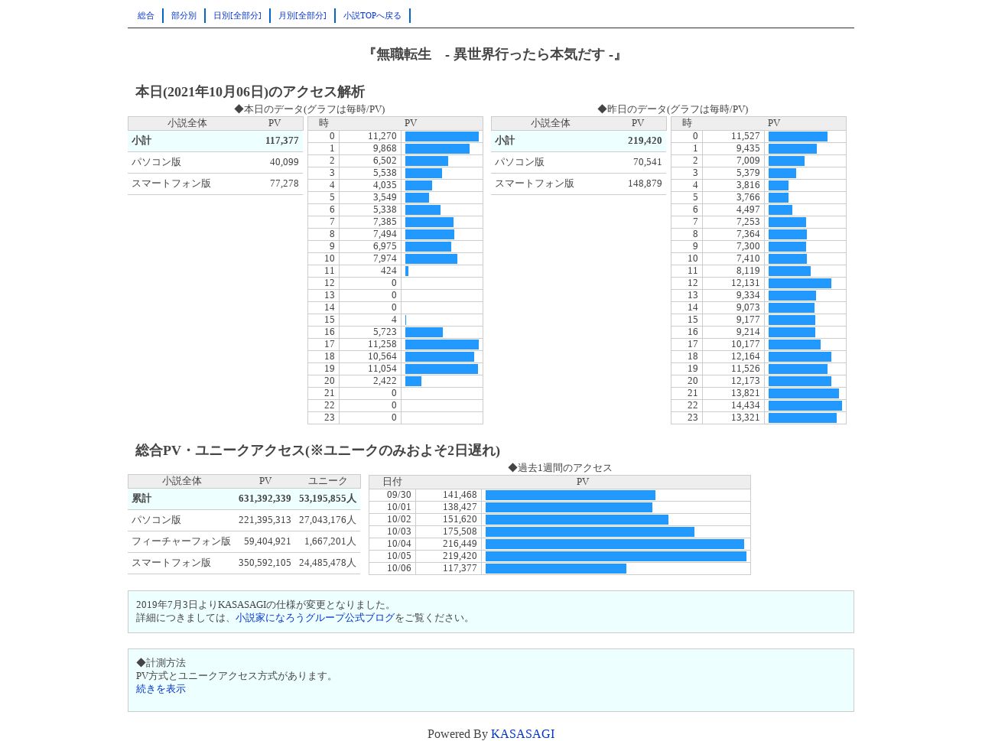Click フィーチャーフォン版 PV value 59,404,921
Image resolution: width=982 pixels, height=741 pixels.
click(268, 541)
